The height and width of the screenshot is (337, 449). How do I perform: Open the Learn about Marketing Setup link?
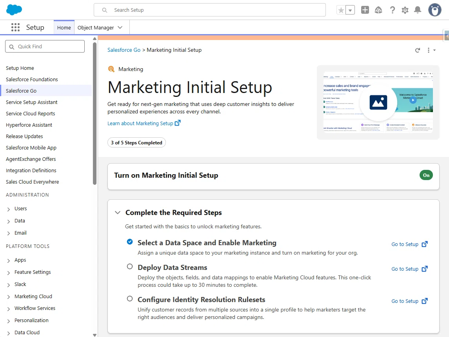click(140, 123)
